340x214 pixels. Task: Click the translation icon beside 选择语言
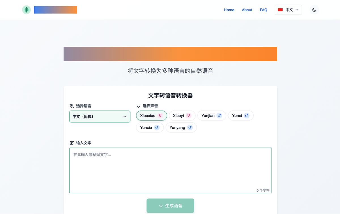point(72,106)
